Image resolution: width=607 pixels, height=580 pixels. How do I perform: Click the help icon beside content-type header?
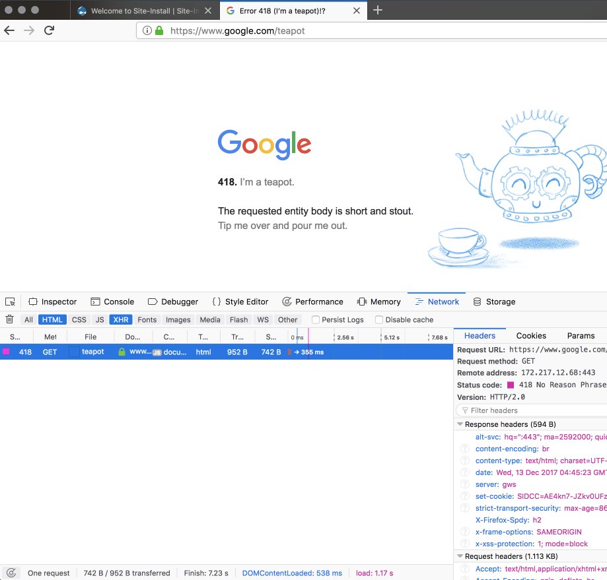tap(465, 461)
